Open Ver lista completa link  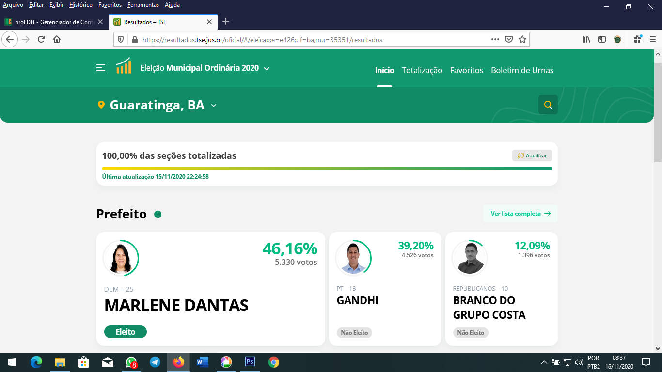click(x=520, y=214)
